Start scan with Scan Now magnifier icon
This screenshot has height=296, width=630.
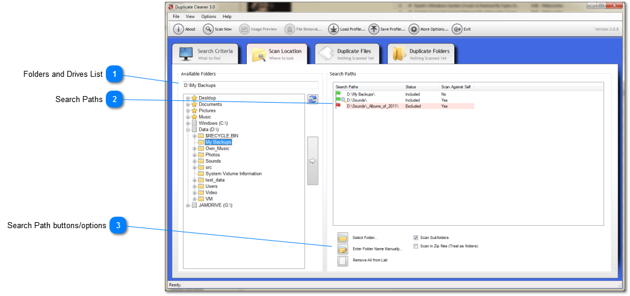tap(208, 29)
